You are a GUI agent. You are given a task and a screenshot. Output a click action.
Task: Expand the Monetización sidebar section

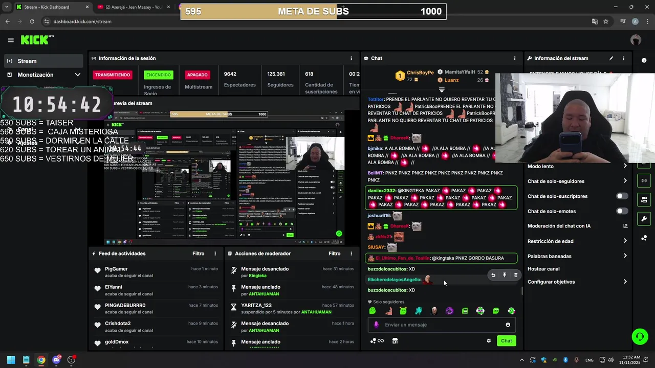[77, 75]
